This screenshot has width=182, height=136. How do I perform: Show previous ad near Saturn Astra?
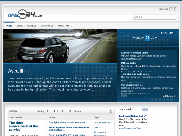click(143, 109)
